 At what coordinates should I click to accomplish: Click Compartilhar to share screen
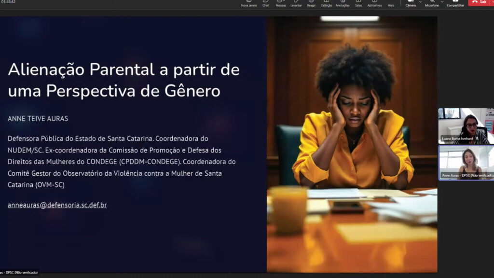tap(455, 3)
